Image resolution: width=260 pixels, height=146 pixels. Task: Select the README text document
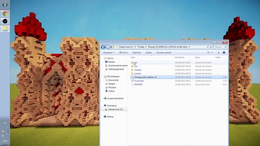(179, 84)
